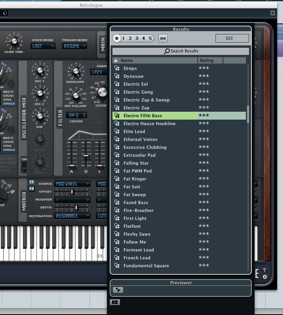Open Retrologue settings gear icon
Image resolution: width=283 pixels, height=315 pixels.
coord(265,277)
